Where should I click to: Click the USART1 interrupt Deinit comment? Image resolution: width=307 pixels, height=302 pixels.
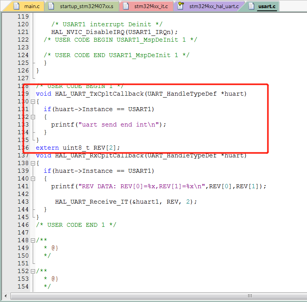point(107,24)
